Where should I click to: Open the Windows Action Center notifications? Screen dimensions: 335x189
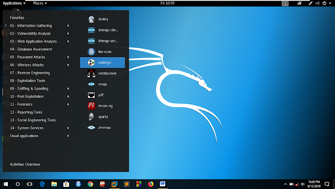point(327,184)
